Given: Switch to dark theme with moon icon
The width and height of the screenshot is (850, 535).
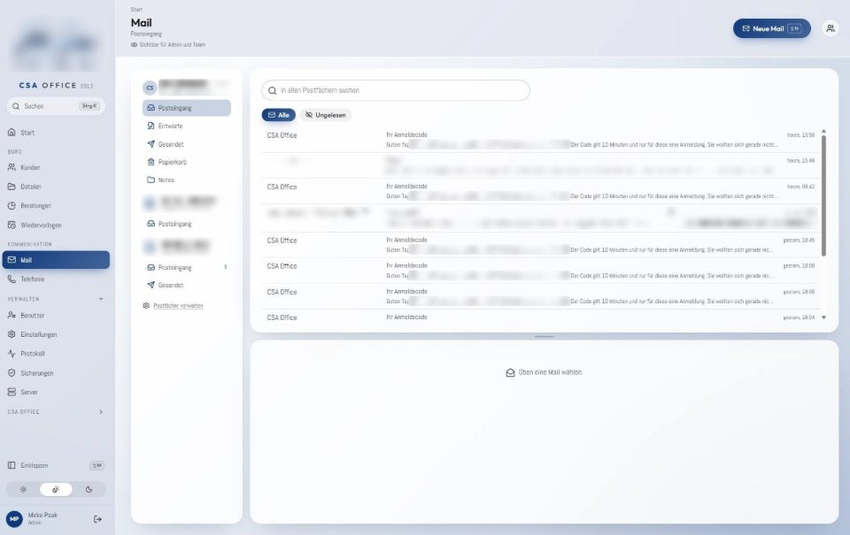Looking at the screenshot, I should (x=89, y=490).
